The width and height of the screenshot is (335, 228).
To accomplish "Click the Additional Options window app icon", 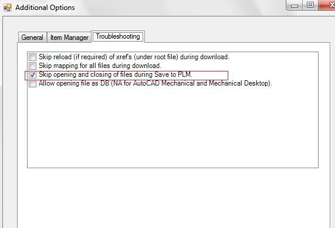I will click(8, 8).
